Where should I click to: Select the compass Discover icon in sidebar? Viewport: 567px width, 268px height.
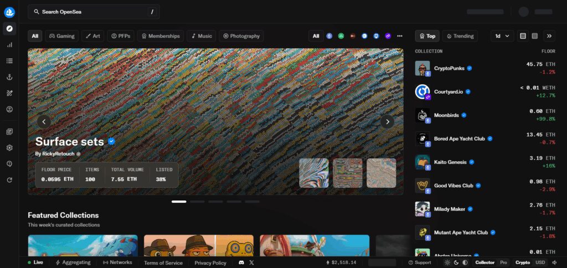(9, 29)
